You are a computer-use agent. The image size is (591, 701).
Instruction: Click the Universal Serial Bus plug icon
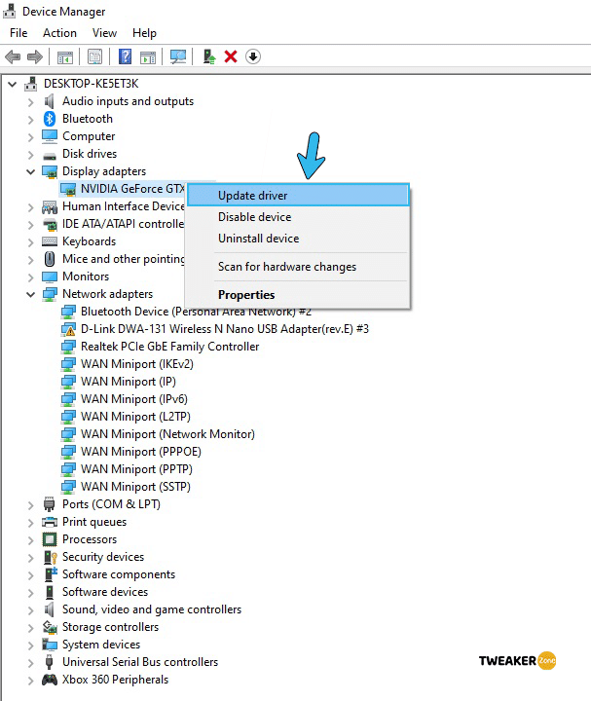coord(50,662)
